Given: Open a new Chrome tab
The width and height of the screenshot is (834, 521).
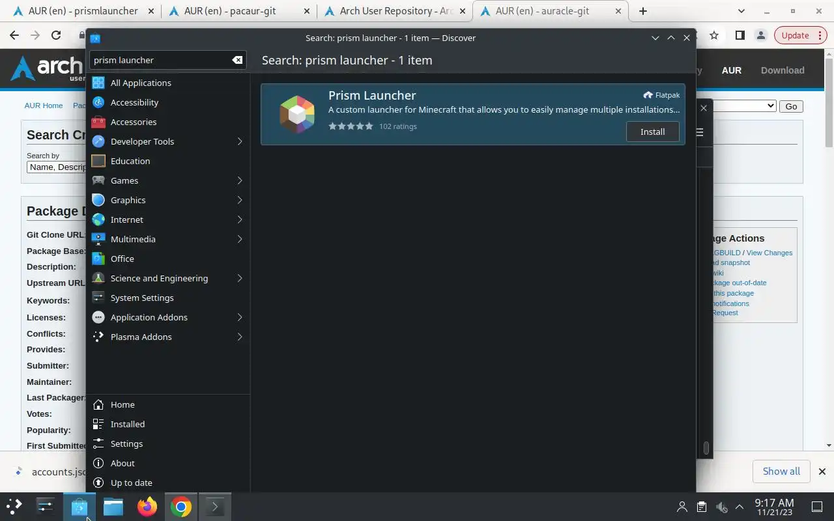Looking at the screenshot, I should [x=642, y=11].
